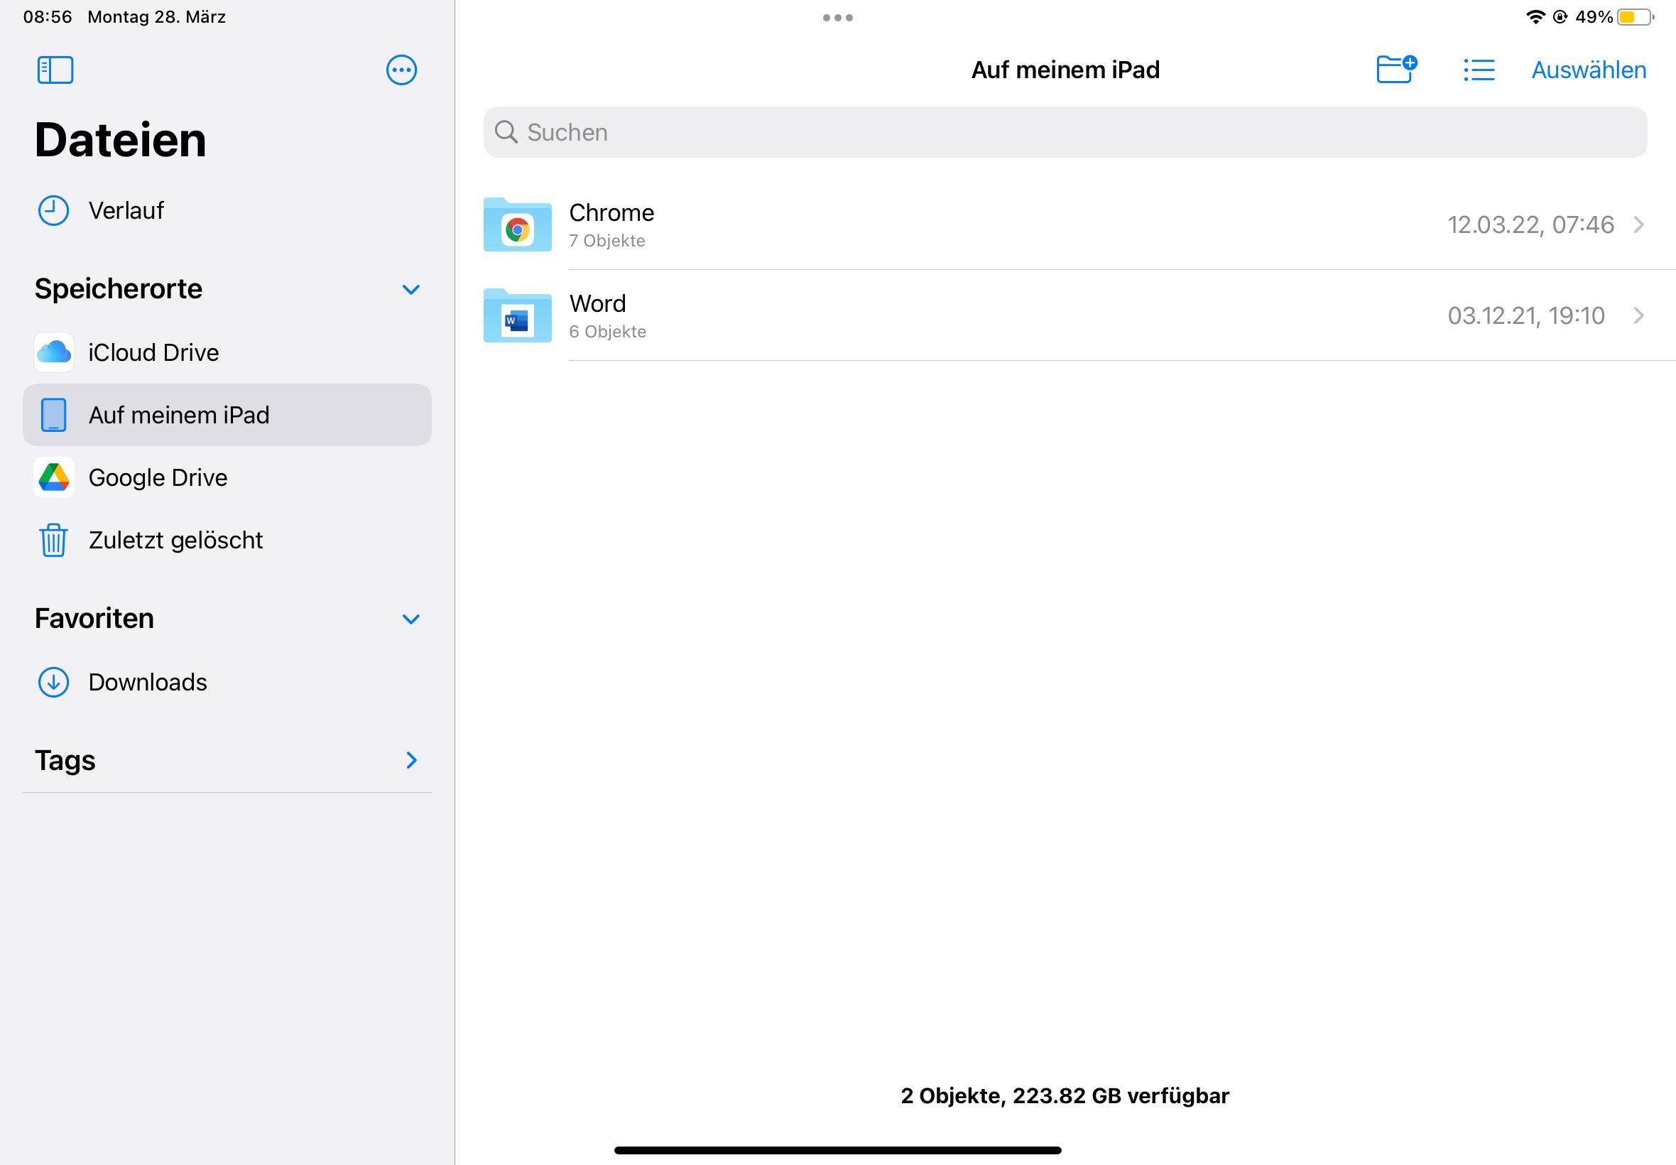Expand the Tags section
The height and width of the screenshot is (1165, 1676).
(x=410, y=760)
